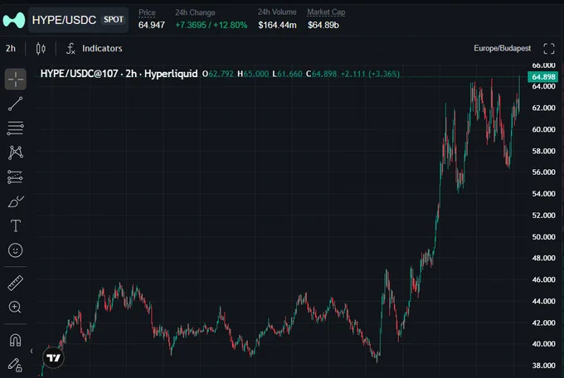Open the 2h interval selector

click(11, 48)
